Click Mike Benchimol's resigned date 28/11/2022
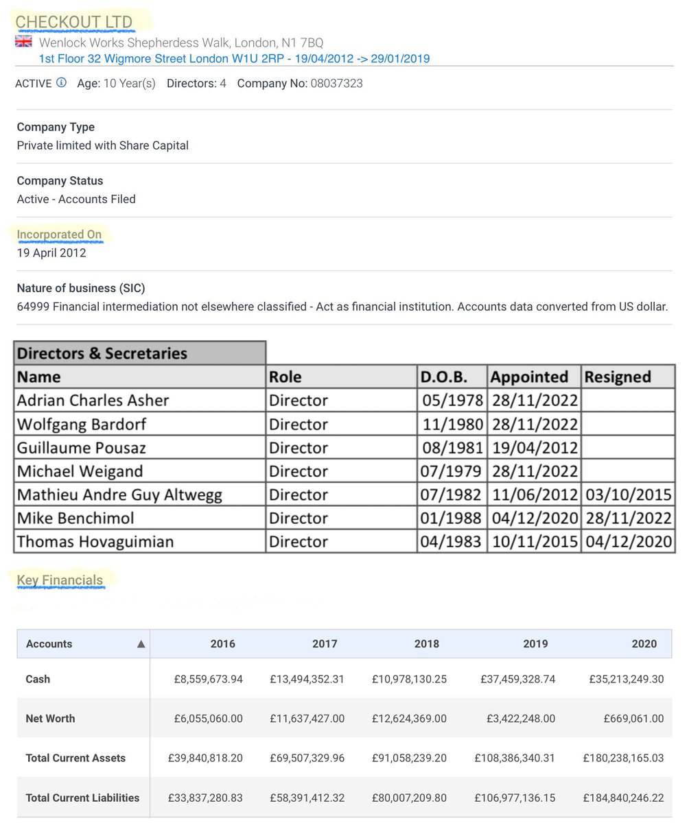Viewport: 689px width, 823px height. click(x=628, y=518)
